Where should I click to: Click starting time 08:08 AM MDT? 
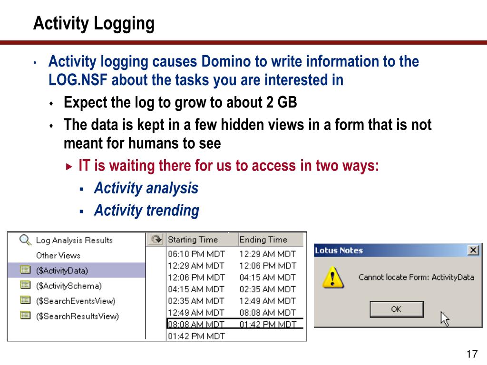pos(196,324)
